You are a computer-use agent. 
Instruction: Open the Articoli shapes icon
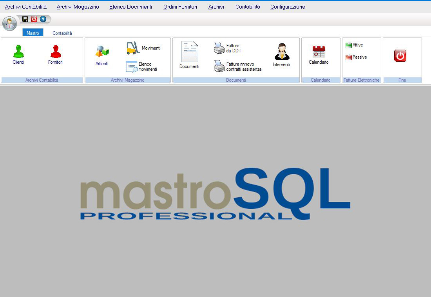tap(102, 51)
